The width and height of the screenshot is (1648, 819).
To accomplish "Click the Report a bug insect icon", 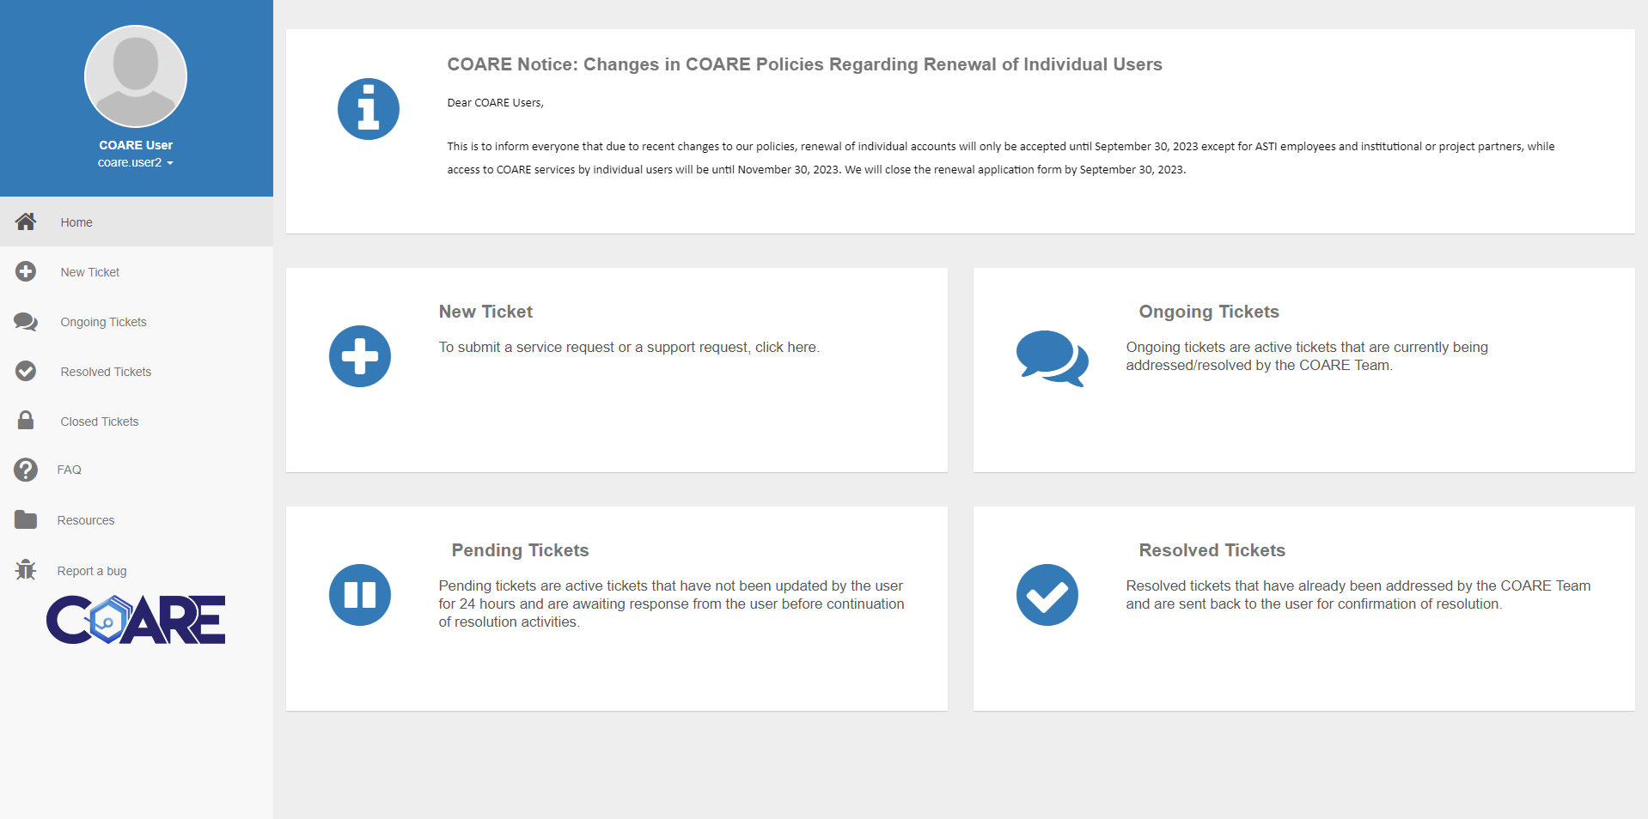I will (26, 569).
